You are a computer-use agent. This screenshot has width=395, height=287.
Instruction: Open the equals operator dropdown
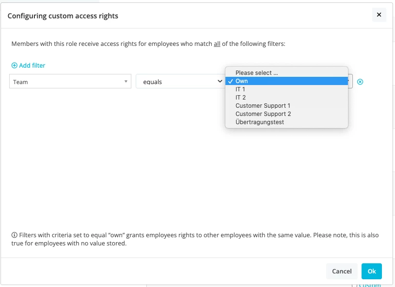click(x=180, y=81)
